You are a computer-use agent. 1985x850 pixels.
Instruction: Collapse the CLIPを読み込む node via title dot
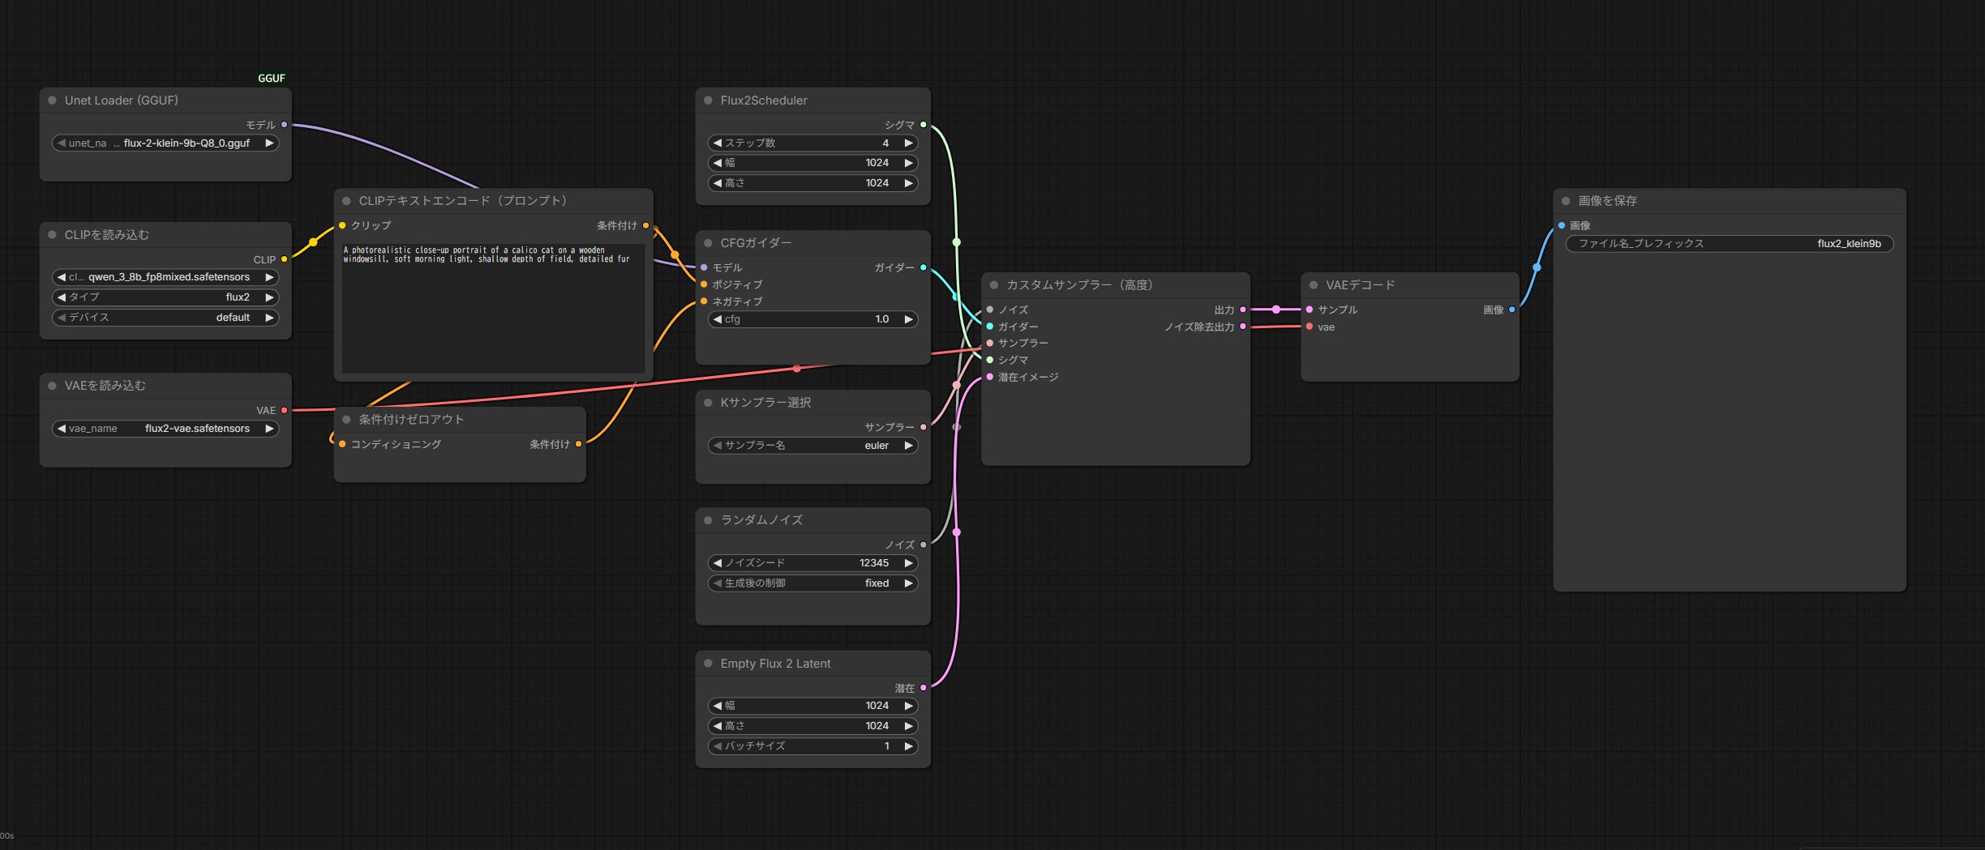(x=52, y=235)
